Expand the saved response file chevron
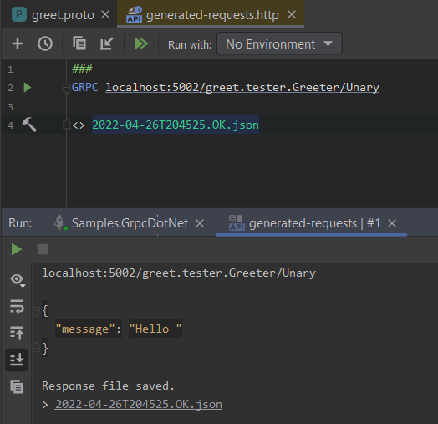 [x=45, y=405]
